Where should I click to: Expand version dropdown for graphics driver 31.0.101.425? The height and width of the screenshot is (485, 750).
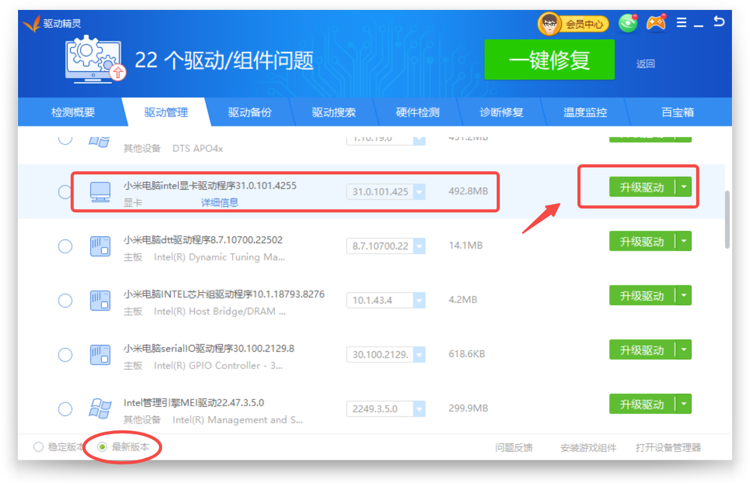419,192
